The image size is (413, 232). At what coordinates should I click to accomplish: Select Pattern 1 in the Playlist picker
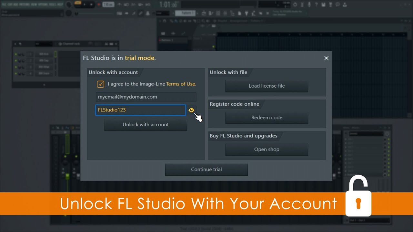[x=173, y=40]
